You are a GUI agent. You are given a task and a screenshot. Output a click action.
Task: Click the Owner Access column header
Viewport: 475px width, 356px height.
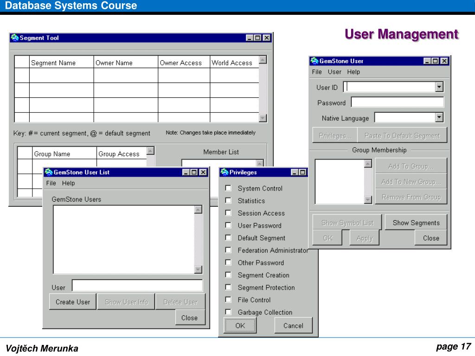184,63
